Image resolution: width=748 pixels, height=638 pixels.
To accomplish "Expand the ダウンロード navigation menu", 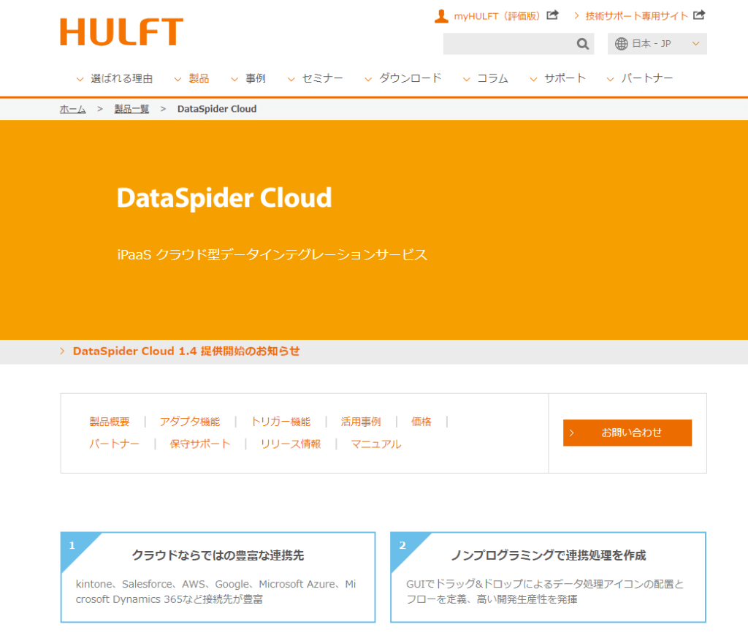I will click(x=403, y=78).
